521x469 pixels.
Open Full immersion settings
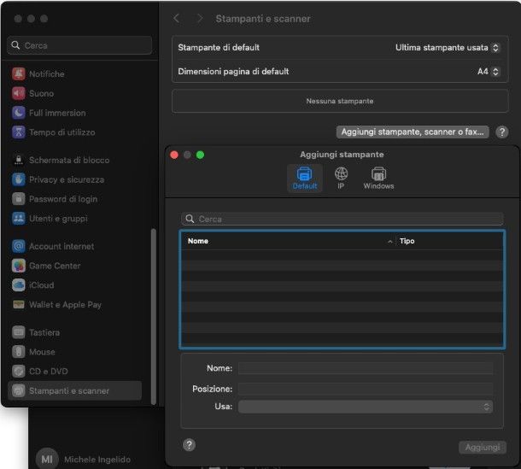point(56,113)
